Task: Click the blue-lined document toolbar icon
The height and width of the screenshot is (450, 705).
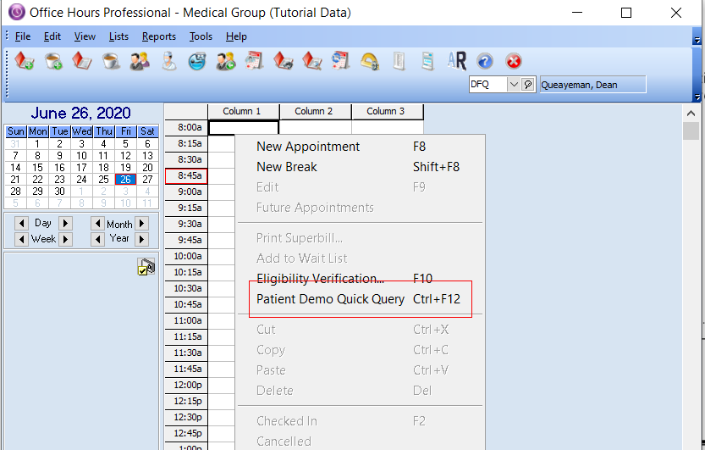Action: 427,61
